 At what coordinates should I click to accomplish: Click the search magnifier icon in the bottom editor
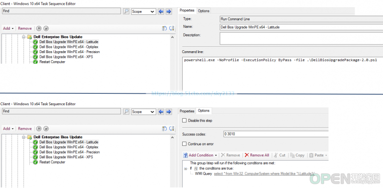[x=126, y=111]
